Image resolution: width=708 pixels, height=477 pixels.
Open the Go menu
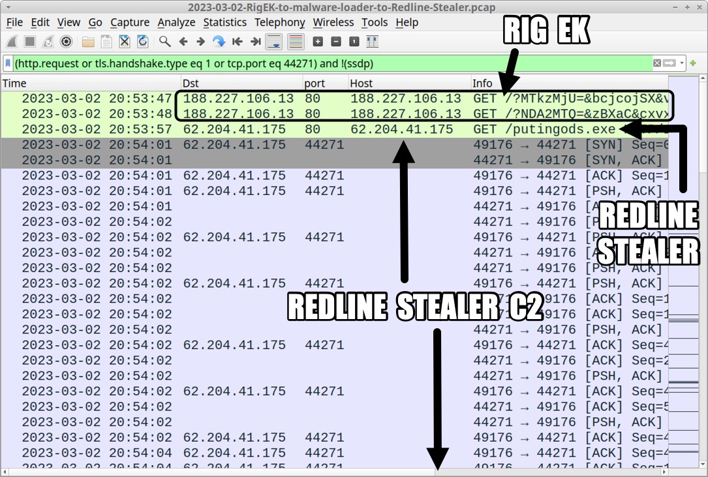(x=95, y=23)
